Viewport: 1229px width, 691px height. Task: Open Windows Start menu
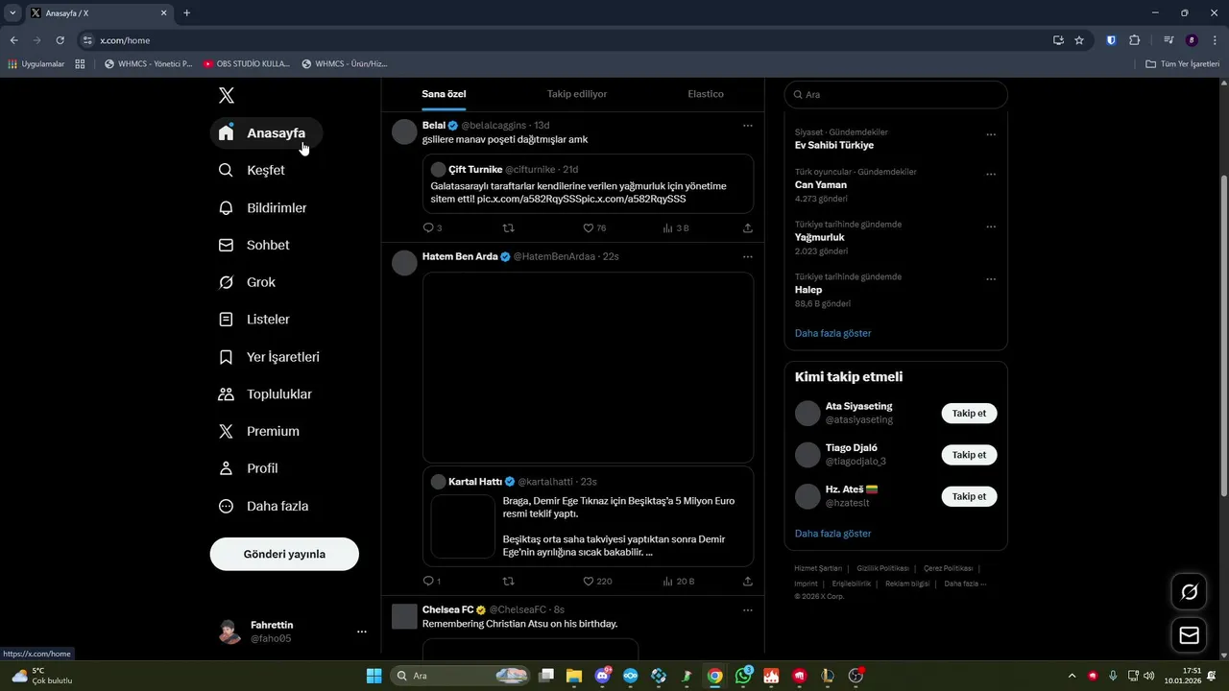click(374, 676)
